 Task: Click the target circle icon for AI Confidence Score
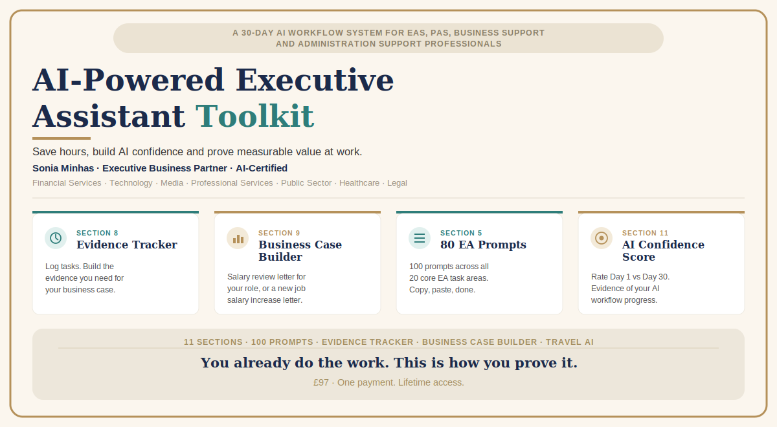click(x=602, y=238)
